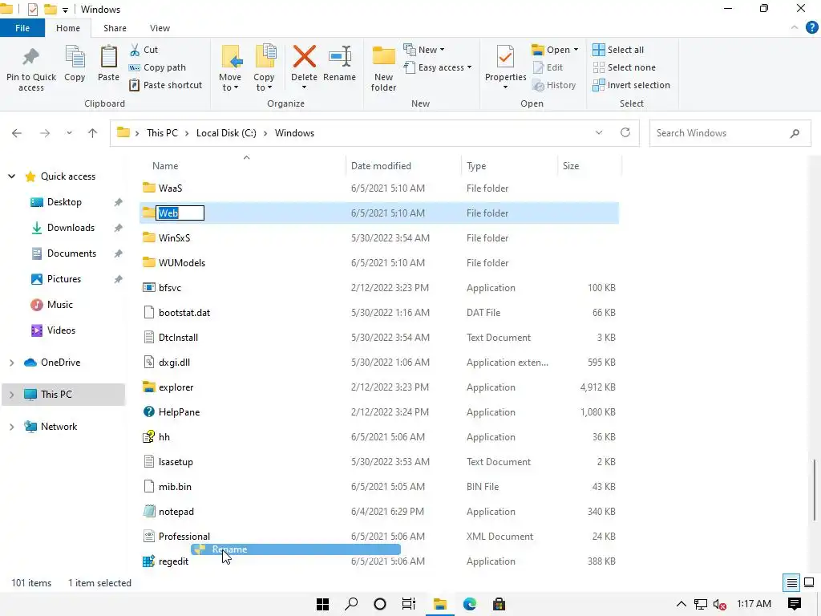
Task: Open the New item dropdown
Action: [425, 50]
